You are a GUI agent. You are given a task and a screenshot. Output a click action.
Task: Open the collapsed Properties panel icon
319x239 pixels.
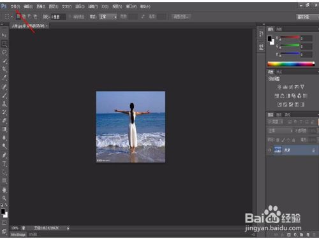(x=261, y=47)
